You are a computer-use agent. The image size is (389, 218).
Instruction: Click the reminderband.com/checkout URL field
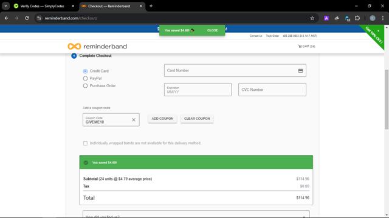(x=71, y=18)
